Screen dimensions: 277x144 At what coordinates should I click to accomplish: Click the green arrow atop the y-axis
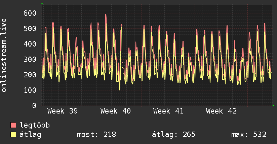coord(42,4)
